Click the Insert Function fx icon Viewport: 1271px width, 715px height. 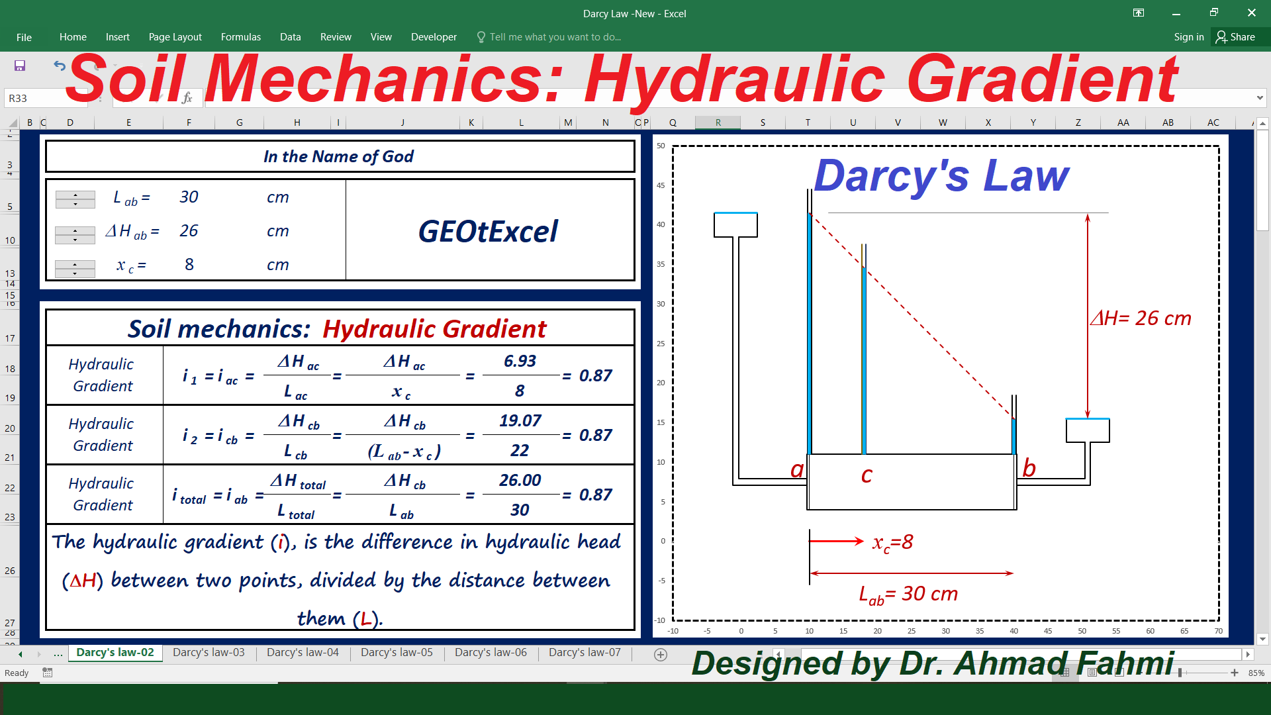point(187,98)
